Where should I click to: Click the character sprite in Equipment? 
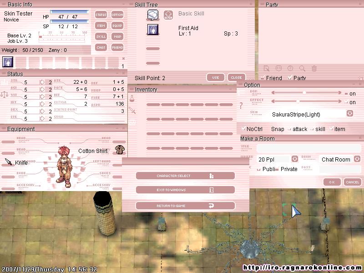click(64, 167)
